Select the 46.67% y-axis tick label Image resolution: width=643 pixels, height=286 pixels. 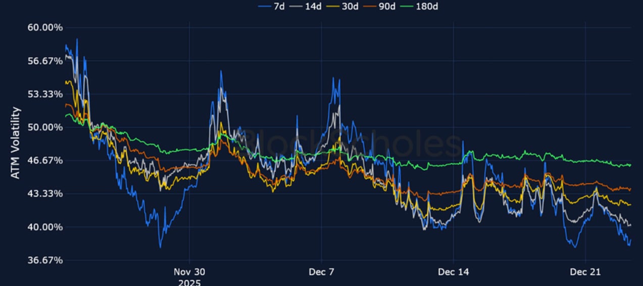(44, 160)
